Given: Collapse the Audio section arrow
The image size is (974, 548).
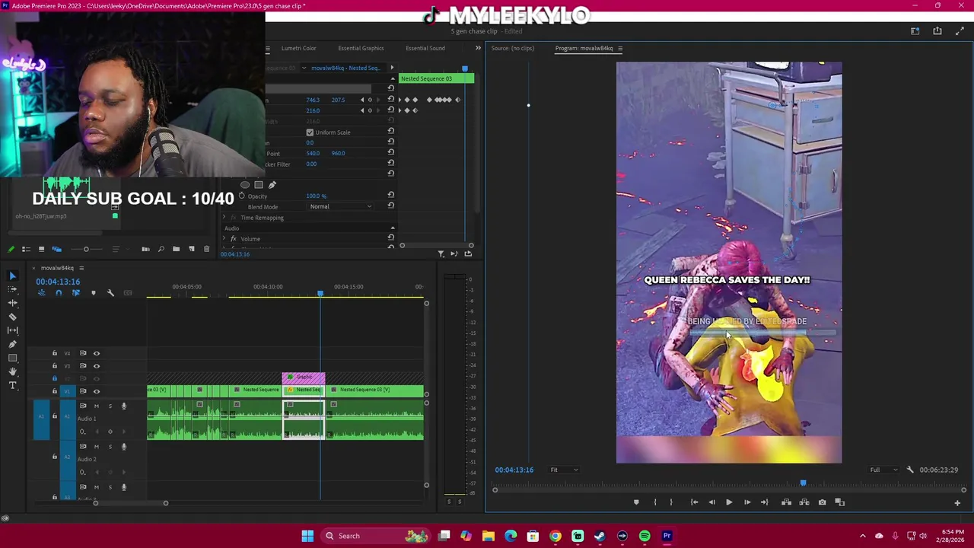Looking at the screenshot, I should [393, 228].
